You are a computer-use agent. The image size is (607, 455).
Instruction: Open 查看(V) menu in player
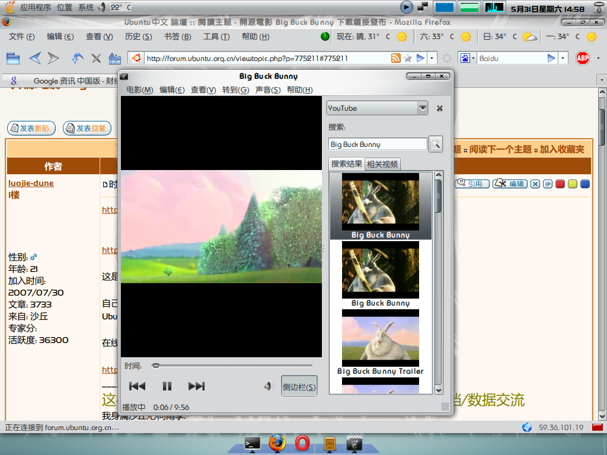(x=203, y=90)
